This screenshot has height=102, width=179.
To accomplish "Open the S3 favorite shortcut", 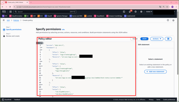I will 26,16.
